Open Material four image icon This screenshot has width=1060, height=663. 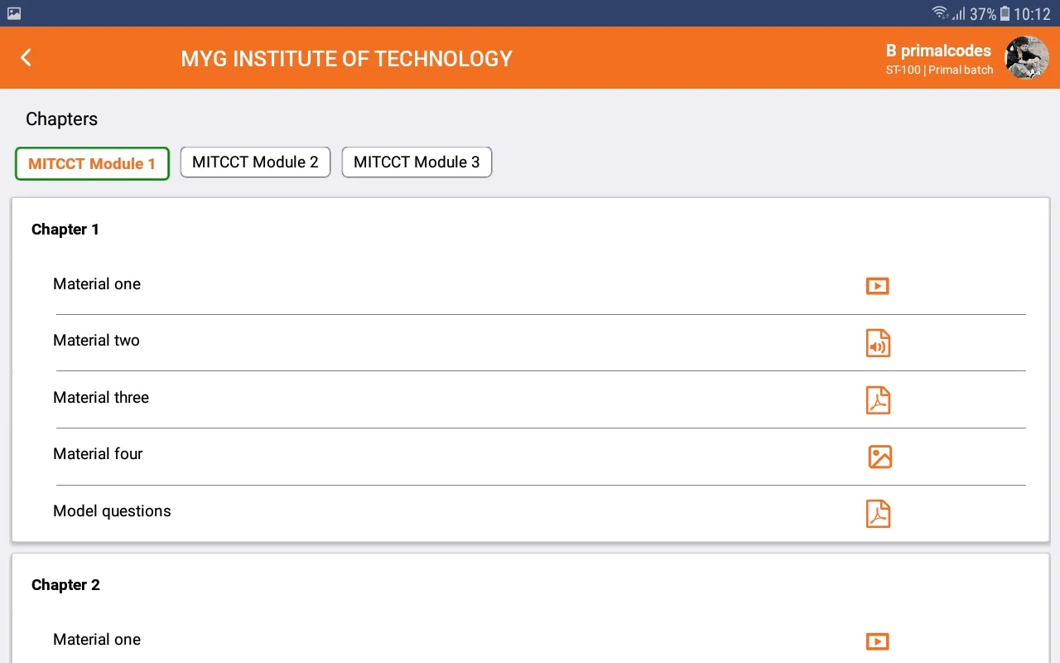tap(879, 457)
